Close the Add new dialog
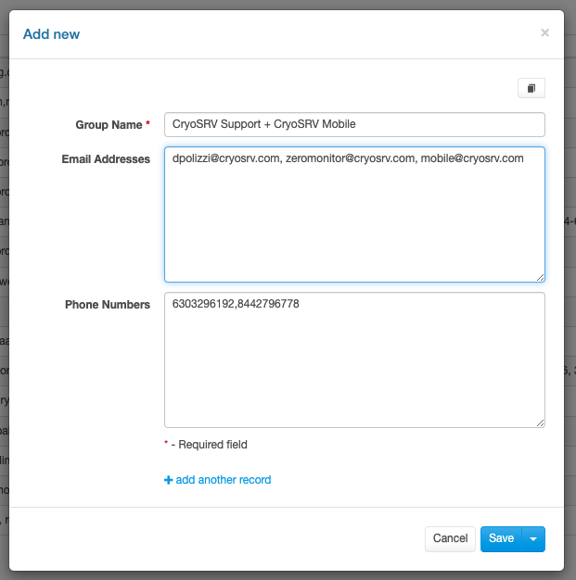This screenshot has height=580, width=576. click(544, 32)
